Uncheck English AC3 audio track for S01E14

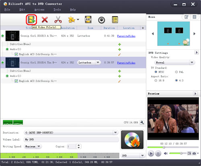pyautogui.click(x=16, y=81)
